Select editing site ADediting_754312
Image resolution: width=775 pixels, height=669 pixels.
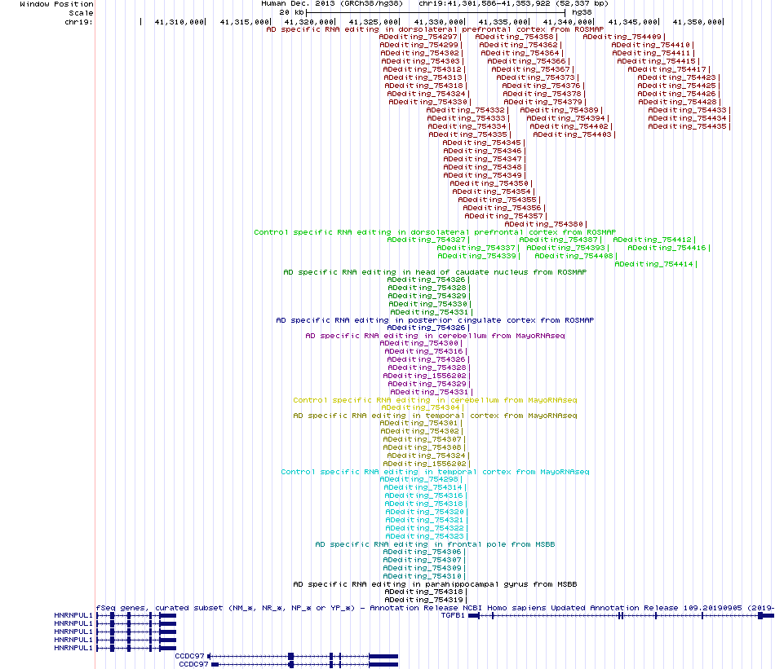(424, 69)
